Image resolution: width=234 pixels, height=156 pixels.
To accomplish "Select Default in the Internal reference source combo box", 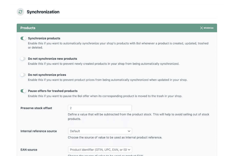I will [x=100, y=131].
